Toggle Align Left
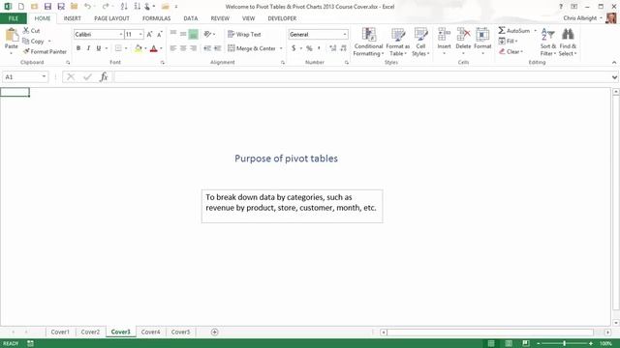This screenshot has height=348, width=620. [173, 48]
